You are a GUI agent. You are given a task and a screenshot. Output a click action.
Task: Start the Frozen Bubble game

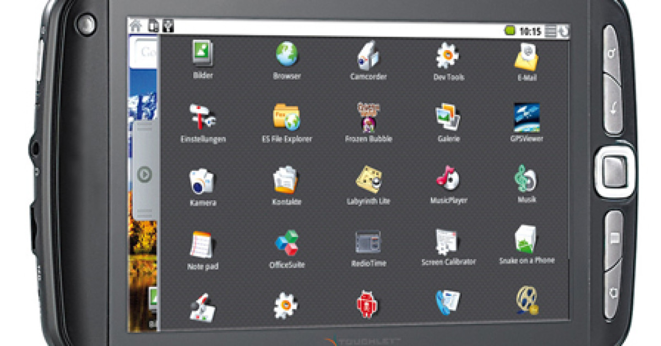click(369, 117)
